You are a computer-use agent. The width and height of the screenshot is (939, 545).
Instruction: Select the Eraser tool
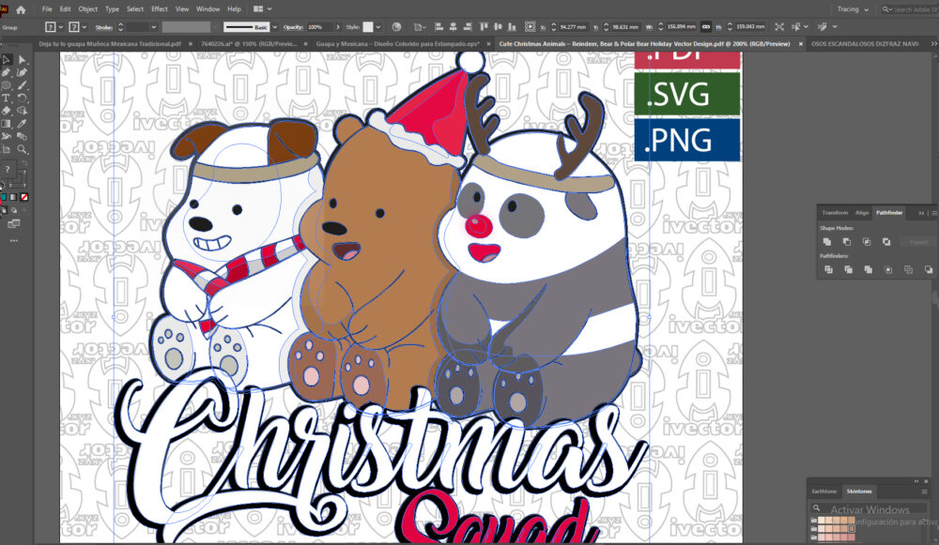tap(7, 111)
